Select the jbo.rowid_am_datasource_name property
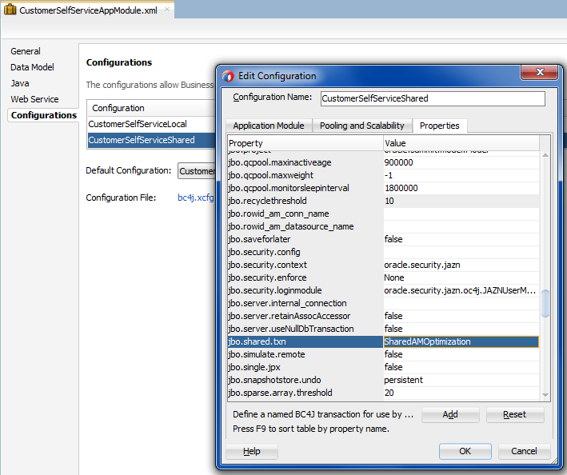Viewport: 567px width, 475px height. click(305, 226)
